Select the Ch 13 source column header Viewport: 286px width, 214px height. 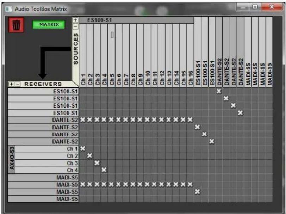pyautogui.click(x=168, y=55)
